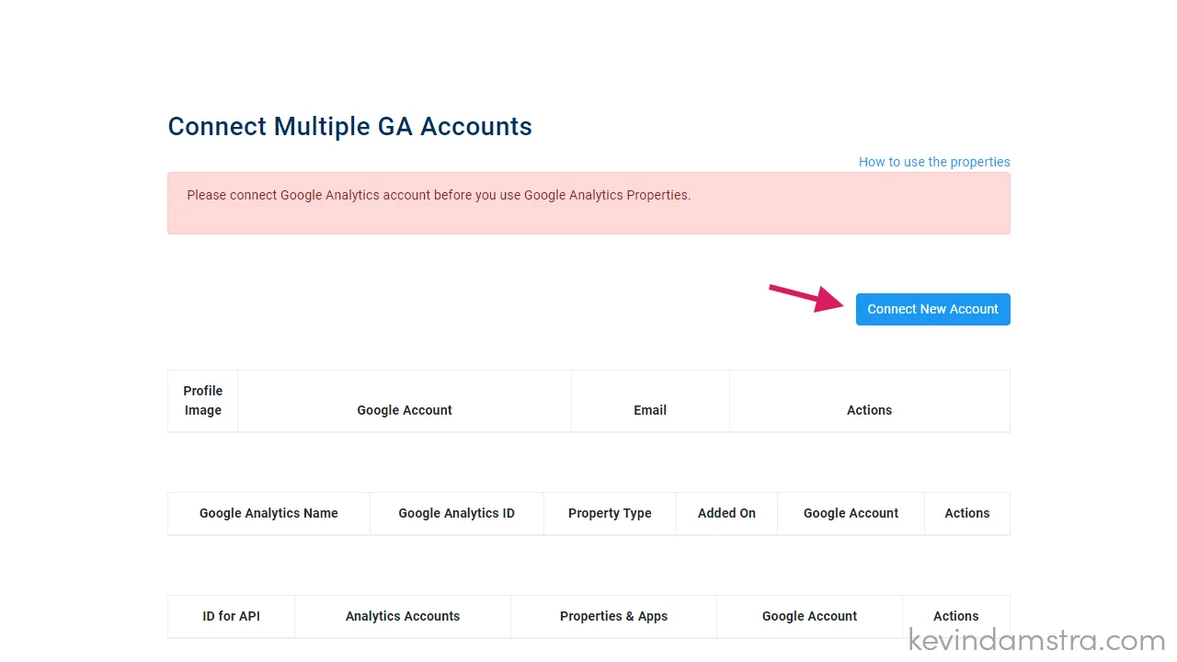Click the Property Type column header

click(610, 513)
